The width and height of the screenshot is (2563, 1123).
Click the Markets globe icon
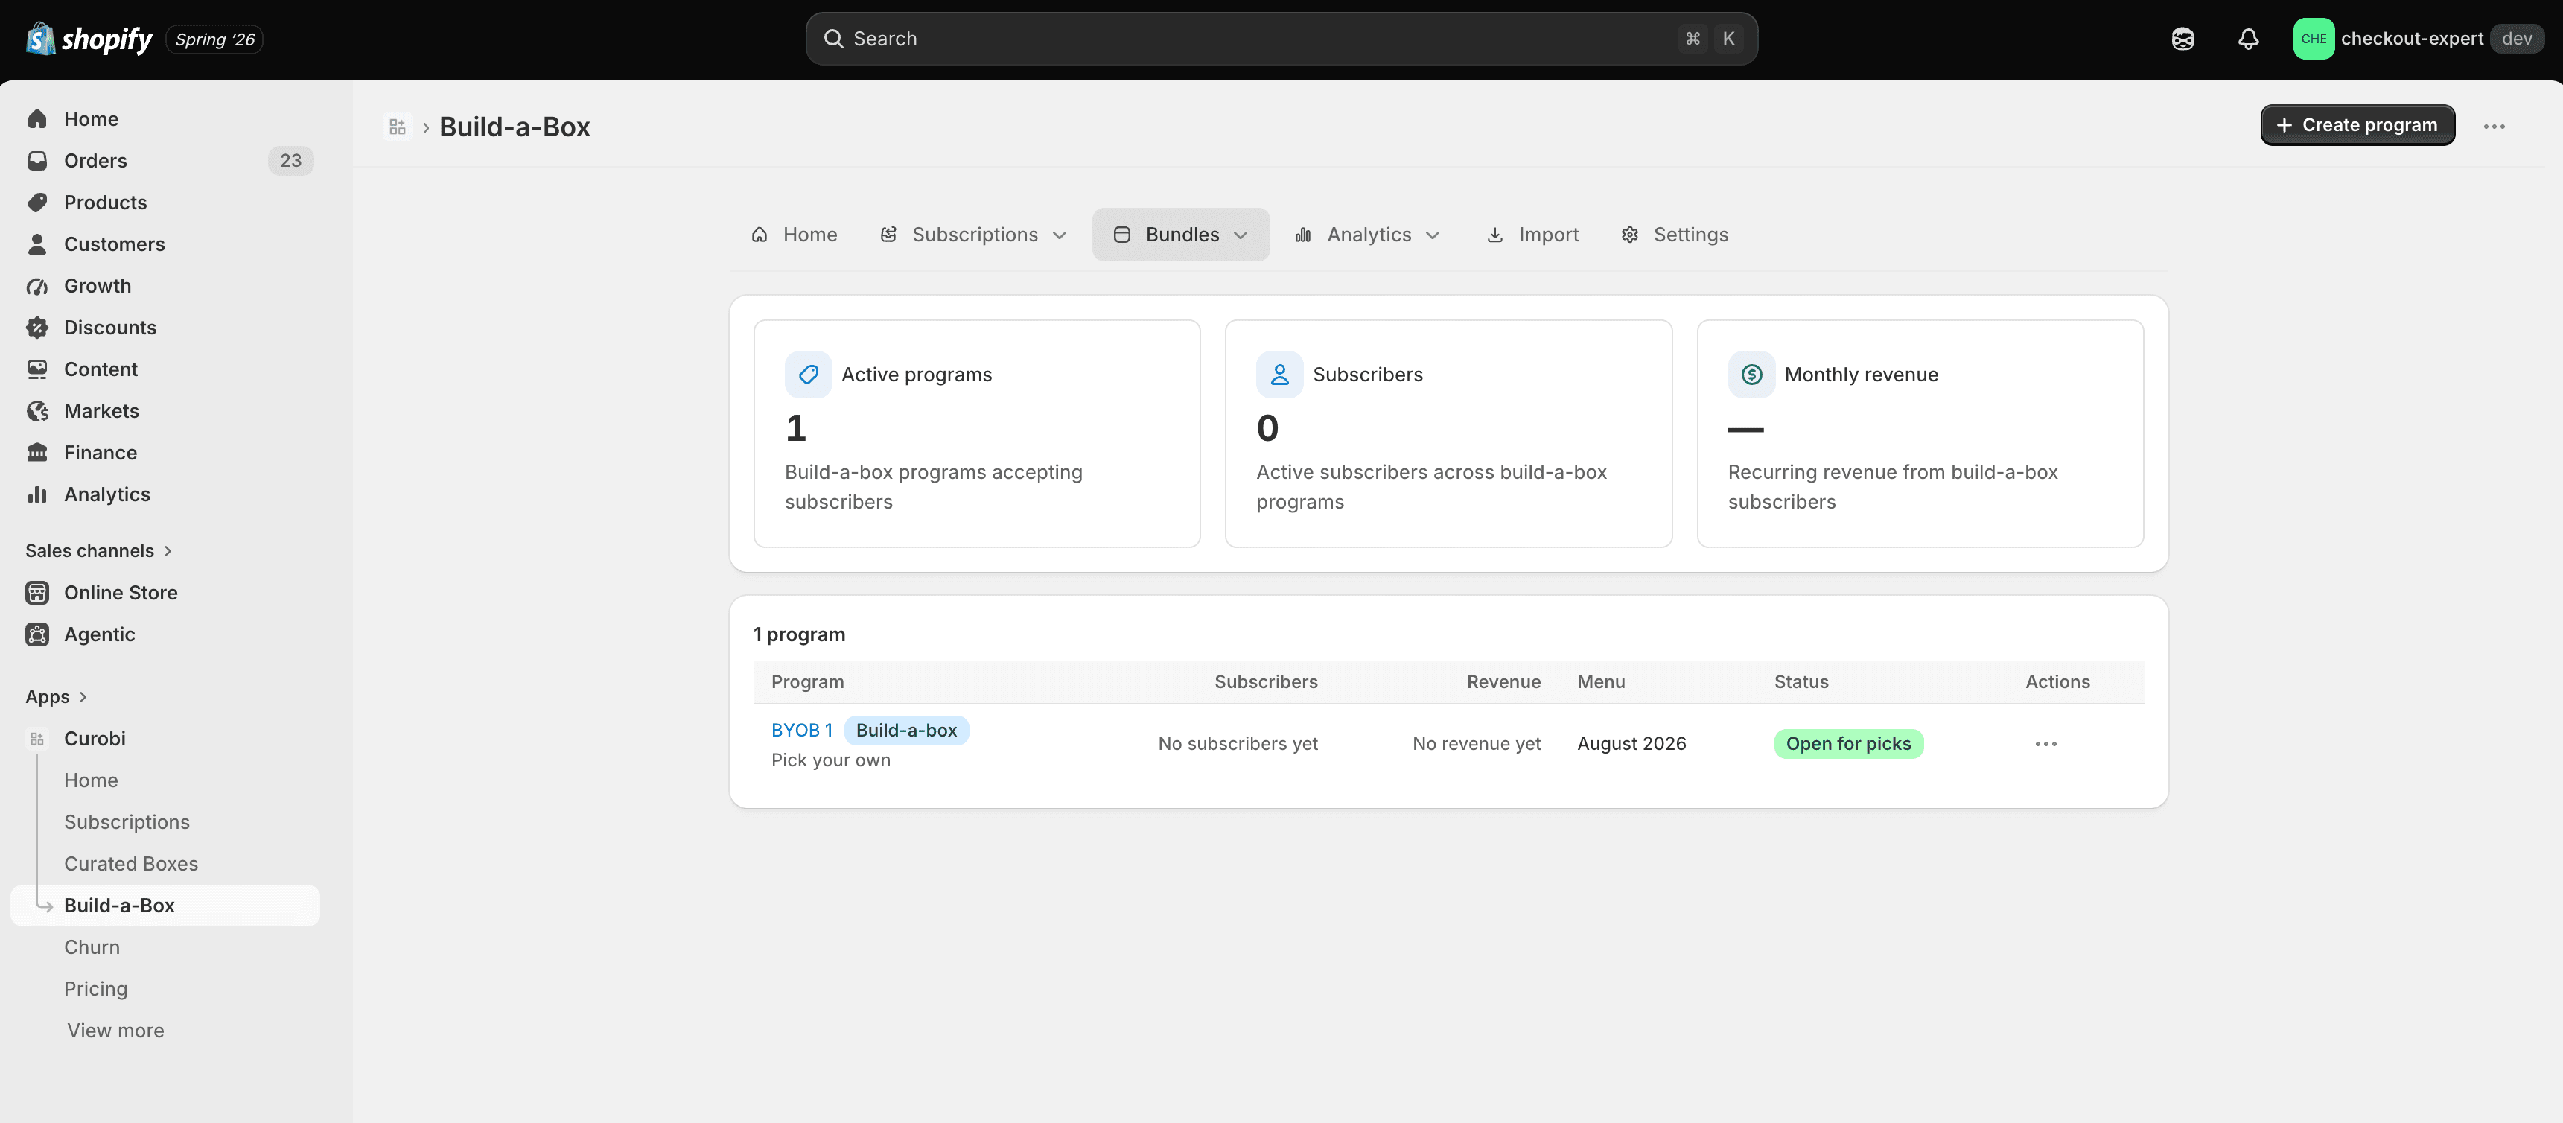pyautogui.click(x=38, y=412)
